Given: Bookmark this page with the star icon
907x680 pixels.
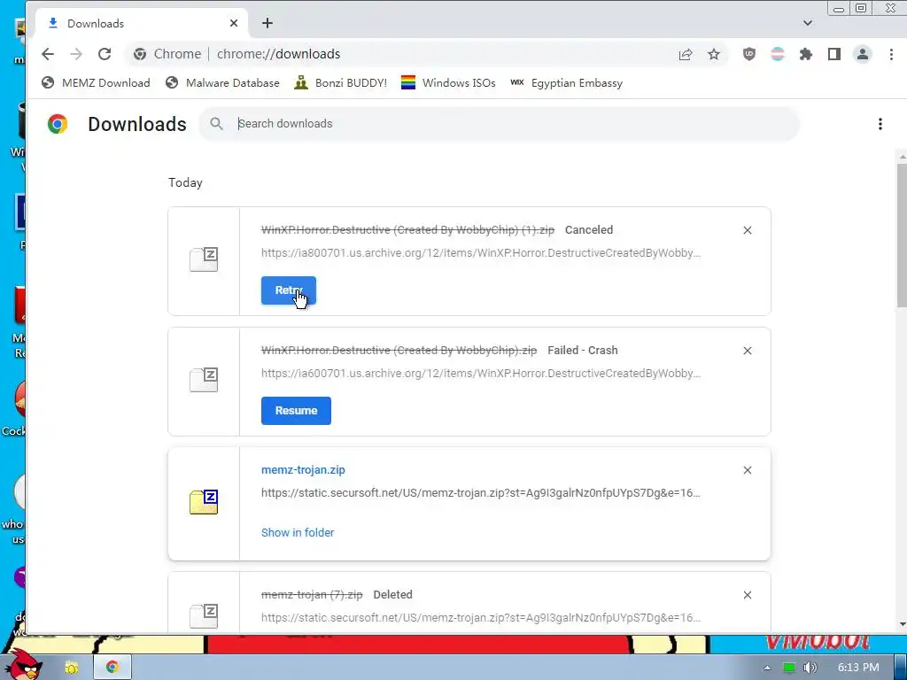Looking at the screenshot, I should 714,54.
